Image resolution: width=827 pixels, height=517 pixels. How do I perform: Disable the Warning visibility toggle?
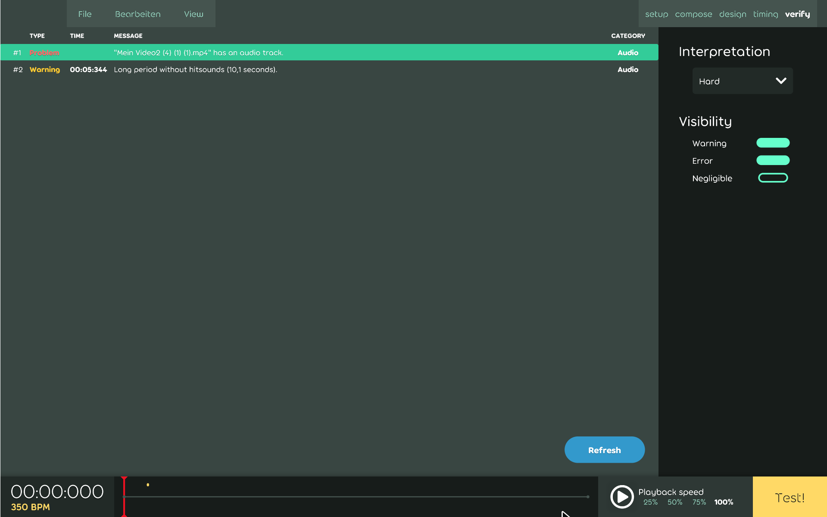pyautogui.click(x=773, y=143)
